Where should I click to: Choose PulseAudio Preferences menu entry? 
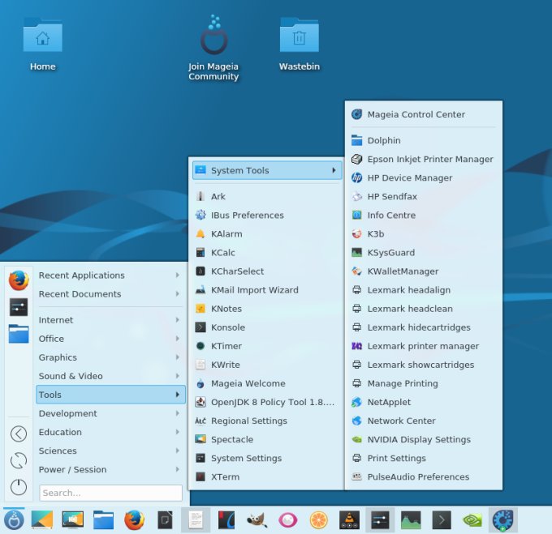pyautogui.click(x=418, y=477)
